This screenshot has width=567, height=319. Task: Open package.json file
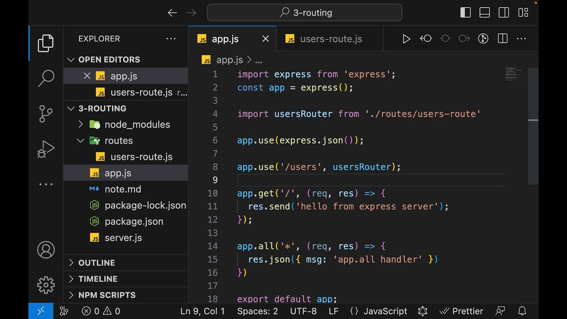pos(126,222)
